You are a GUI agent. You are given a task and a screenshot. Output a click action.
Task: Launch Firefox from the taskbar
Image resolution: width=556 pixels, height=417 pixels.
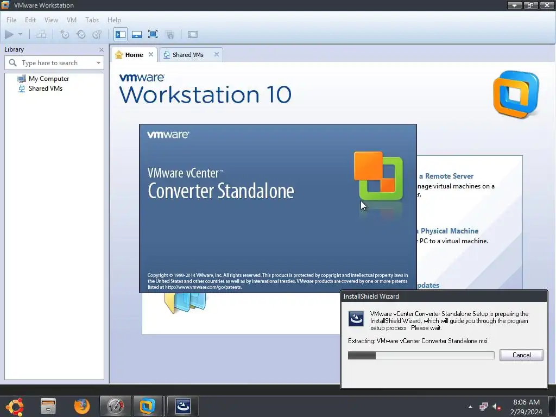click(x=82, y=406)
